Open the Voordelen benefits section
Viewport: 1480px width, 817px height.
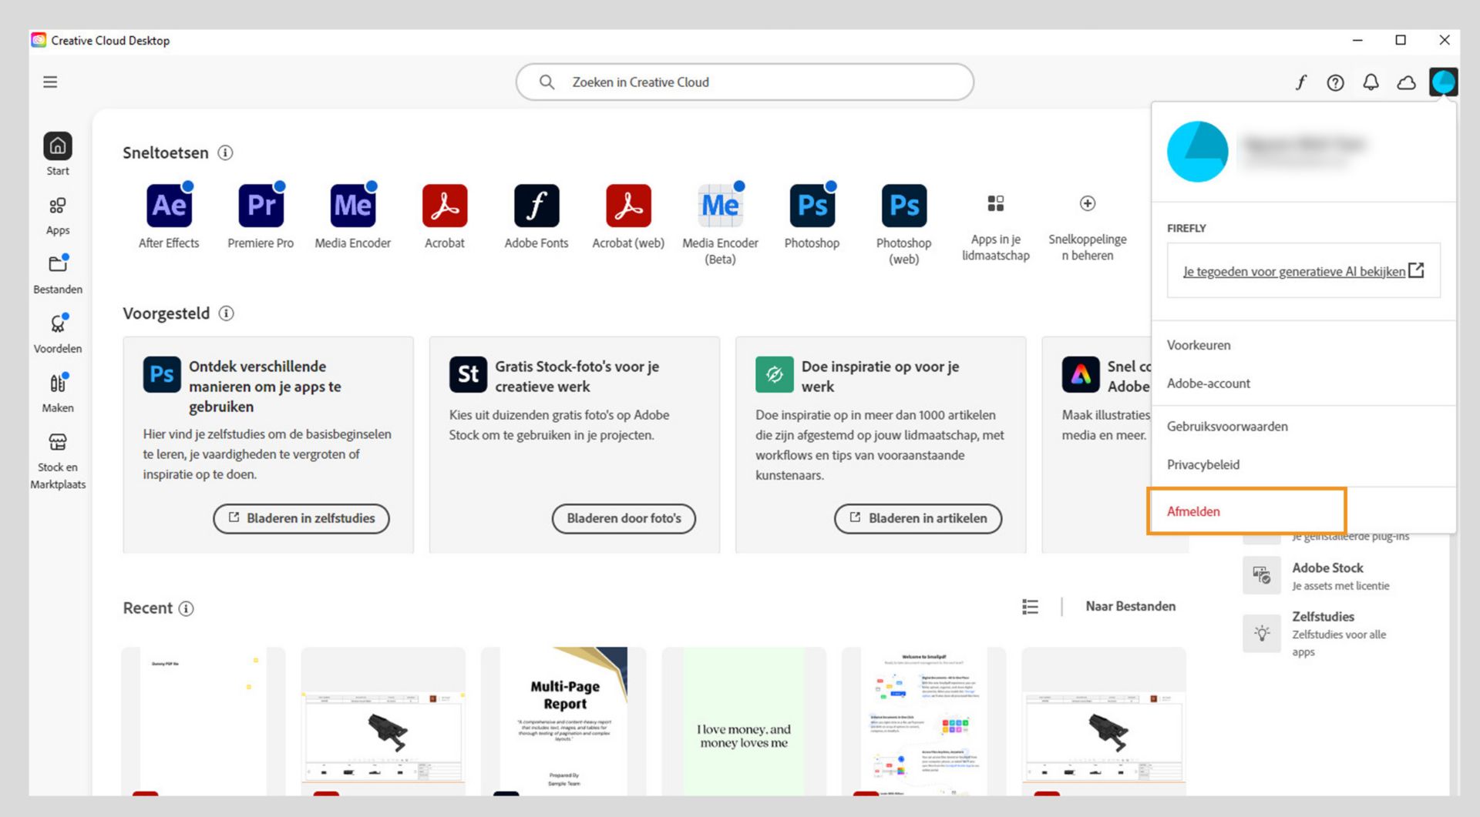(58, 333)
